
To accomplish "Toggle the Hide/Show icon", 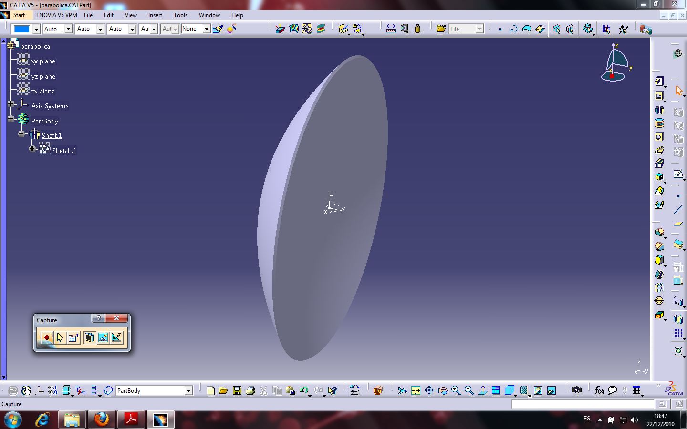I will coord(538,390).
